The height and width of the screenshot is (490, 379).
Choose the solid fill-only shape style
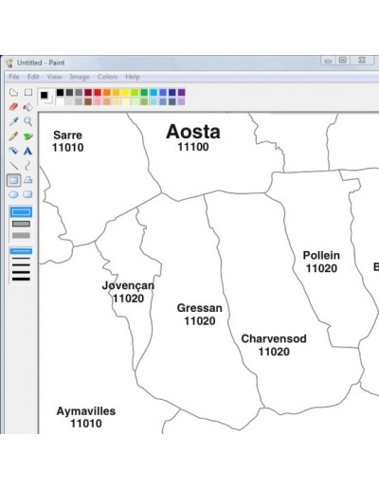point(21,235)
